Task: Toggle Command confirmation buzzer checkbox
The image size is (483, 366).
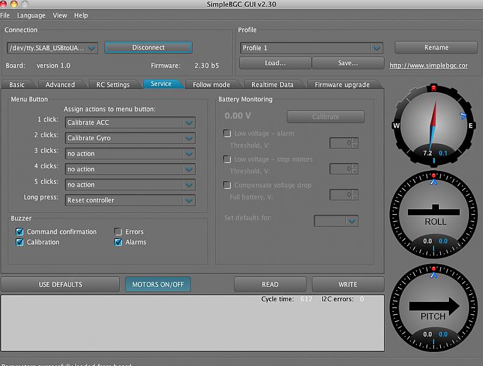Action: pos(20,232)
